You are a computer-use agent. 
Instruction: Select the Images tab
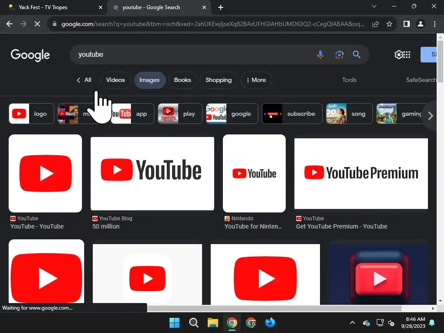pos(149,80)
